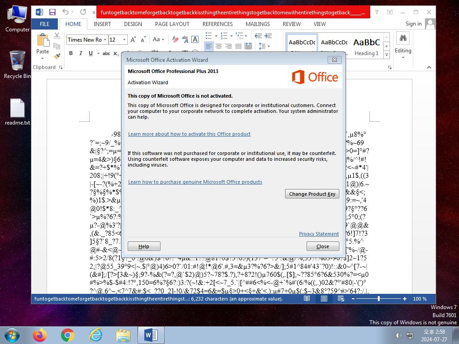
Task: Save the document with the floppy disk icon
Action: [52, 12]
